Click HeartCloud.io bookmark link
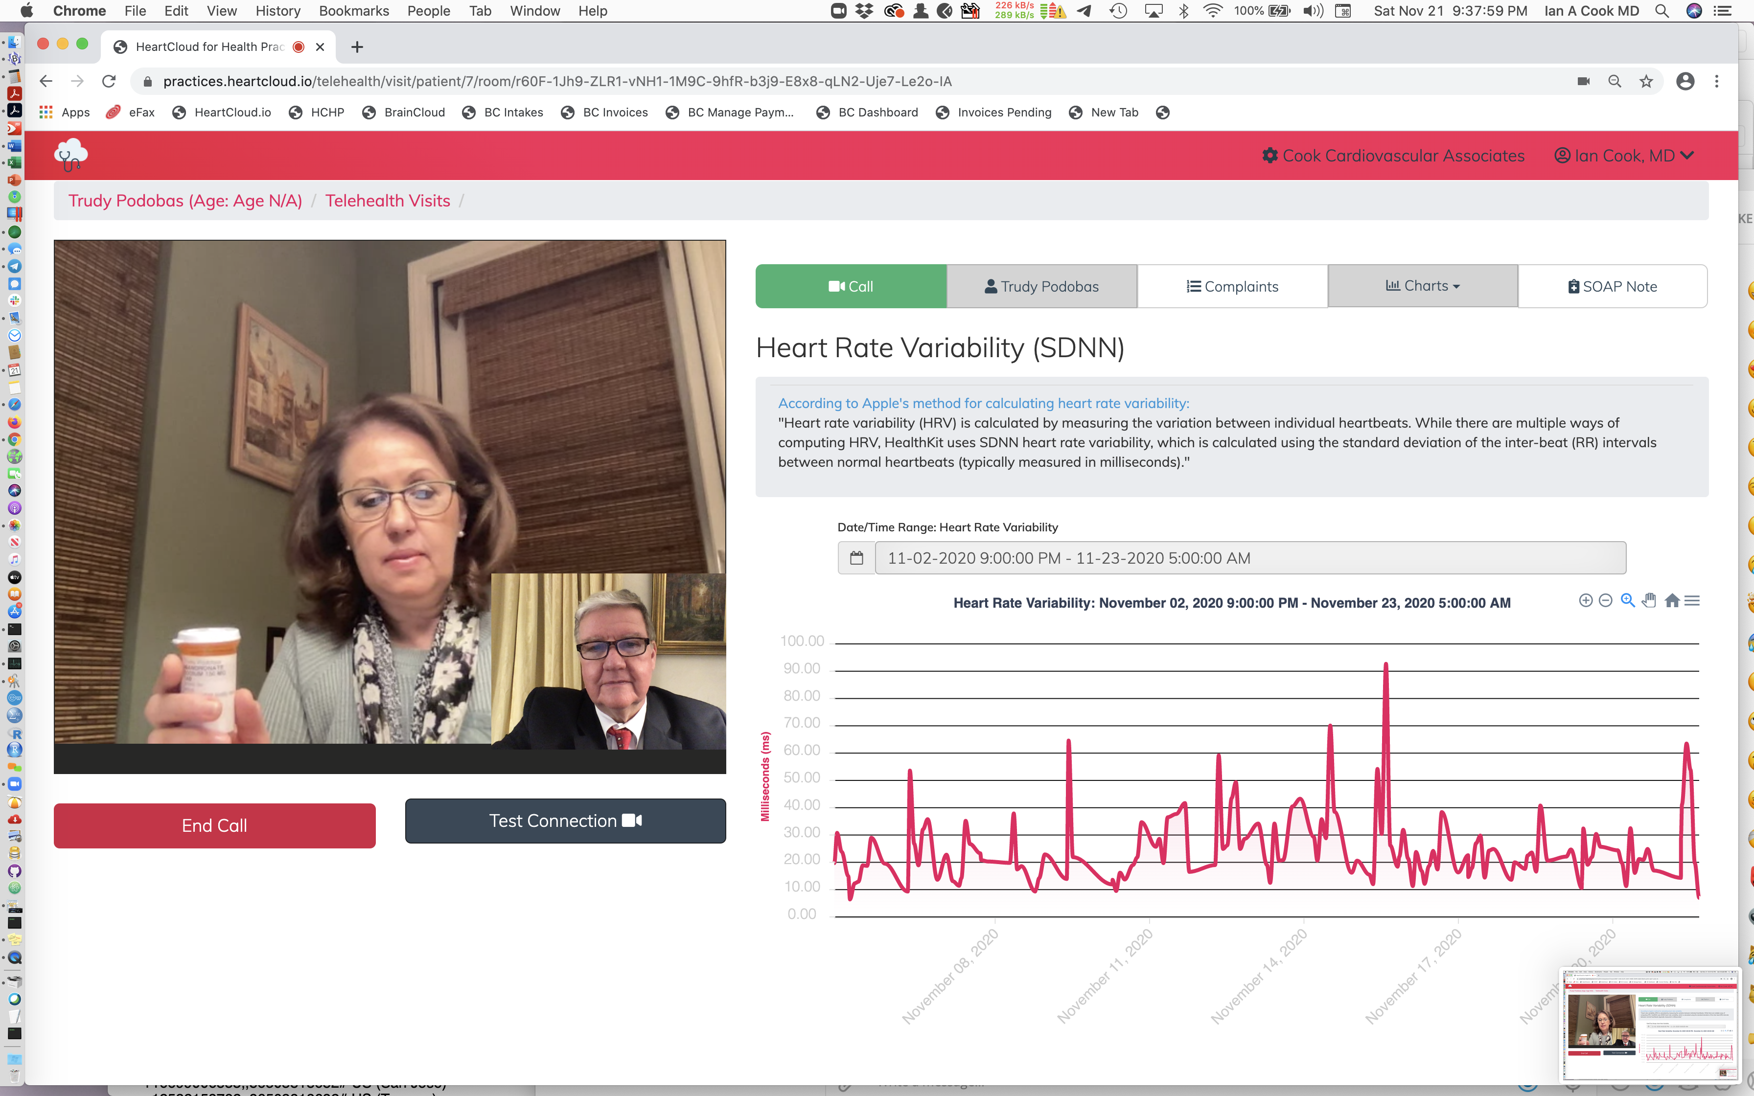The width and height of the screenshot is (1754, 1096). coord(232,113)
